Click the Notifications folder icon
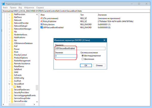This screenshot has width=152, height=108. pyautogui.click(x=12, y=38)
